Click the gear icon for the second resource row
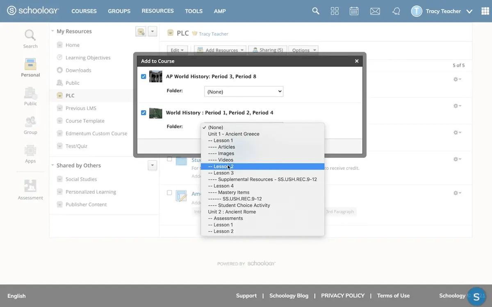 click(x=457, y=106)
